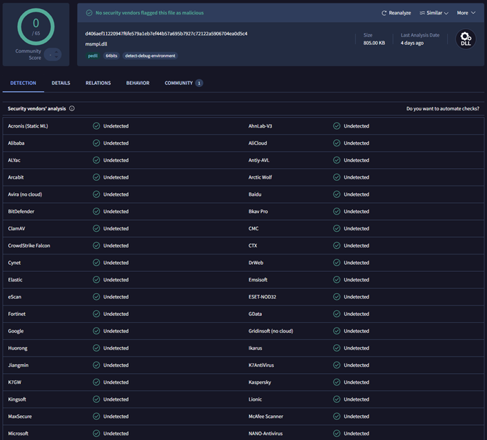Click the eScan vendor name
Screen dimensions: 487x440
(14, 297)
